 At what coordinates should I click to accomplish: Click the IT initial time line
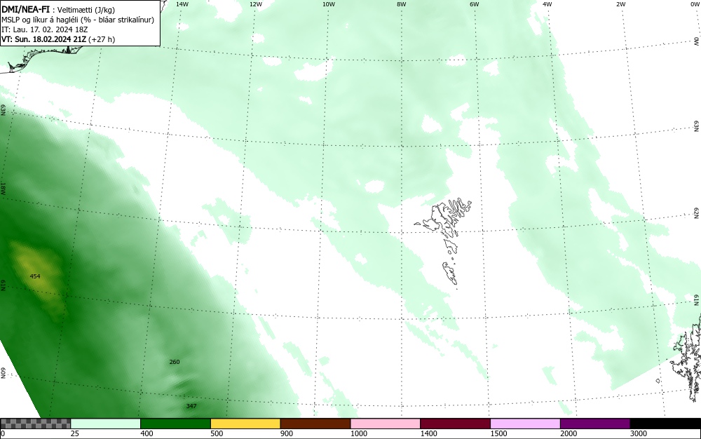(x=45, y=29)
